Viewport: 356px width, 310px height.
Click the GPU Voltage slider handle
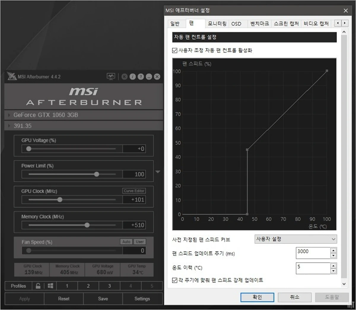29,149
